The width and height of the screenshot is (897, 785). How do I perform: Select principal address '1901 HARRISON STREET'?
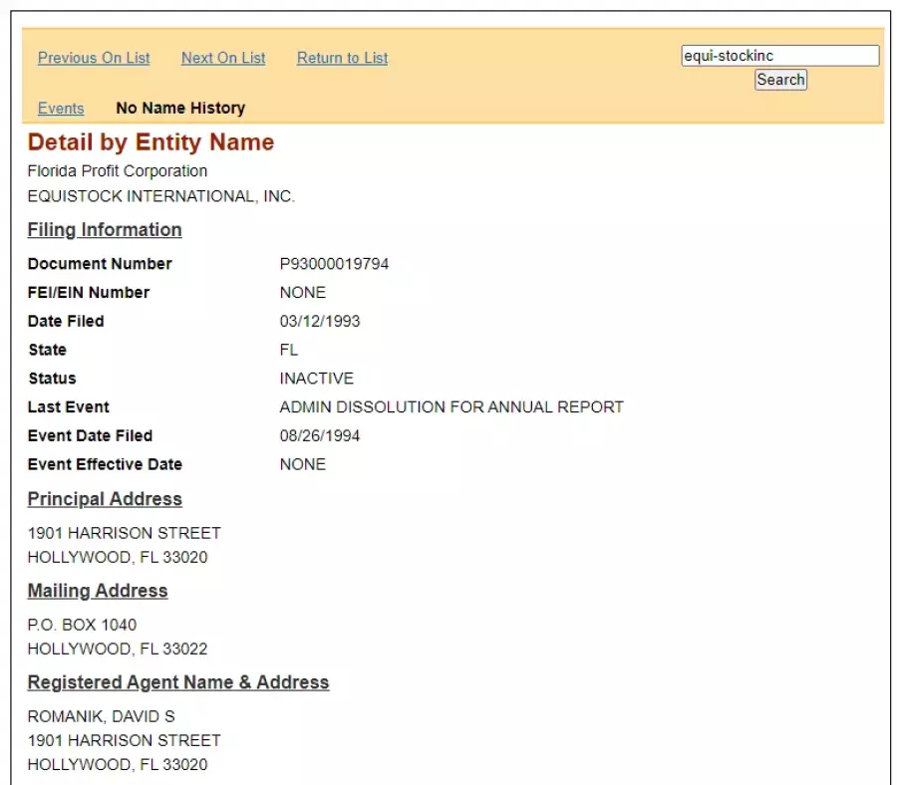(x=125, y=533)
